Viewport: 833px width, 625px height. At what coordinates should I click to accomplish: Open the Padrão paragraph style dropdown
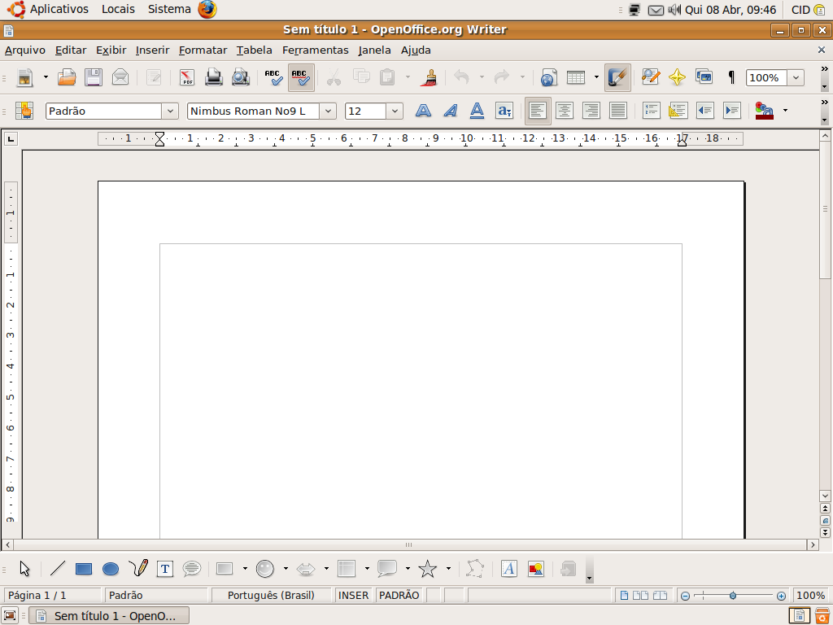click(x=169, y=111)
